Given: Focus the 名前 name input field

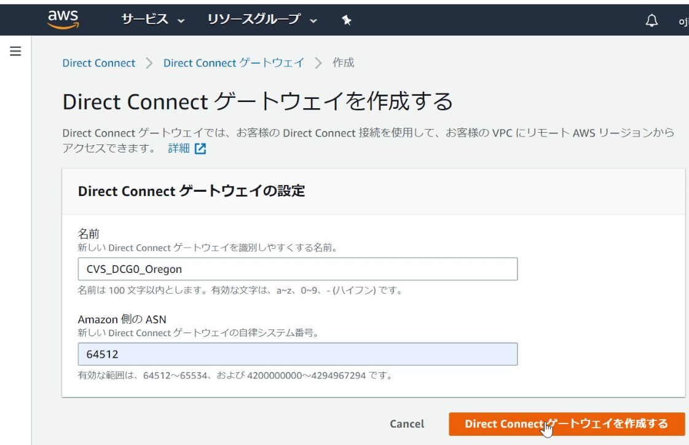Looking at the screenshot, I should tap(297, 269).
